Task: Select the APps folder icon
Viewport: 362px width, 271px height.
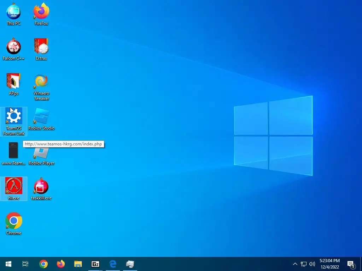Action: tap(14, 84)
